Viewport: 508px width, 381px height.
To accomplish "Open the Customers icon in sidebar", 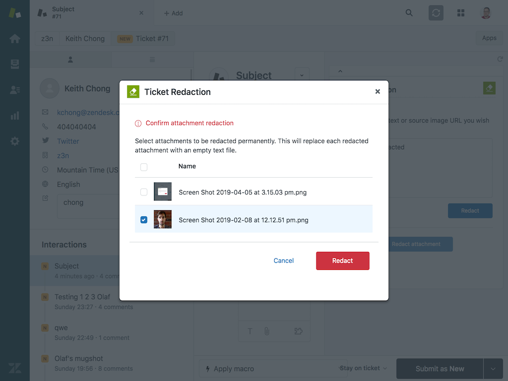I will coord(15,90).
